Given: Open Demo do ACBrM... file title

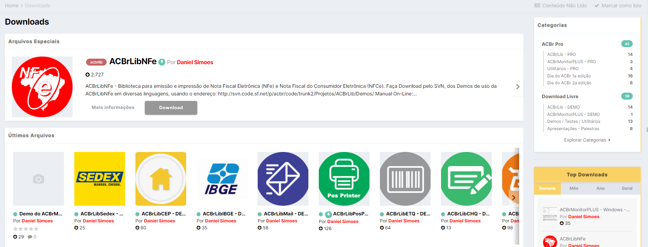Looking at the screenshot, I should point(41,214).
